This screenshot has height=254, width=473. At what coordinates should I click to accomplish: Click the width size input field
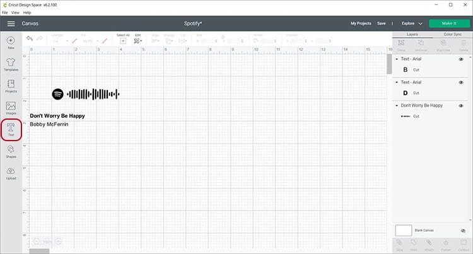pyautogui.click(x=208, y=41)
